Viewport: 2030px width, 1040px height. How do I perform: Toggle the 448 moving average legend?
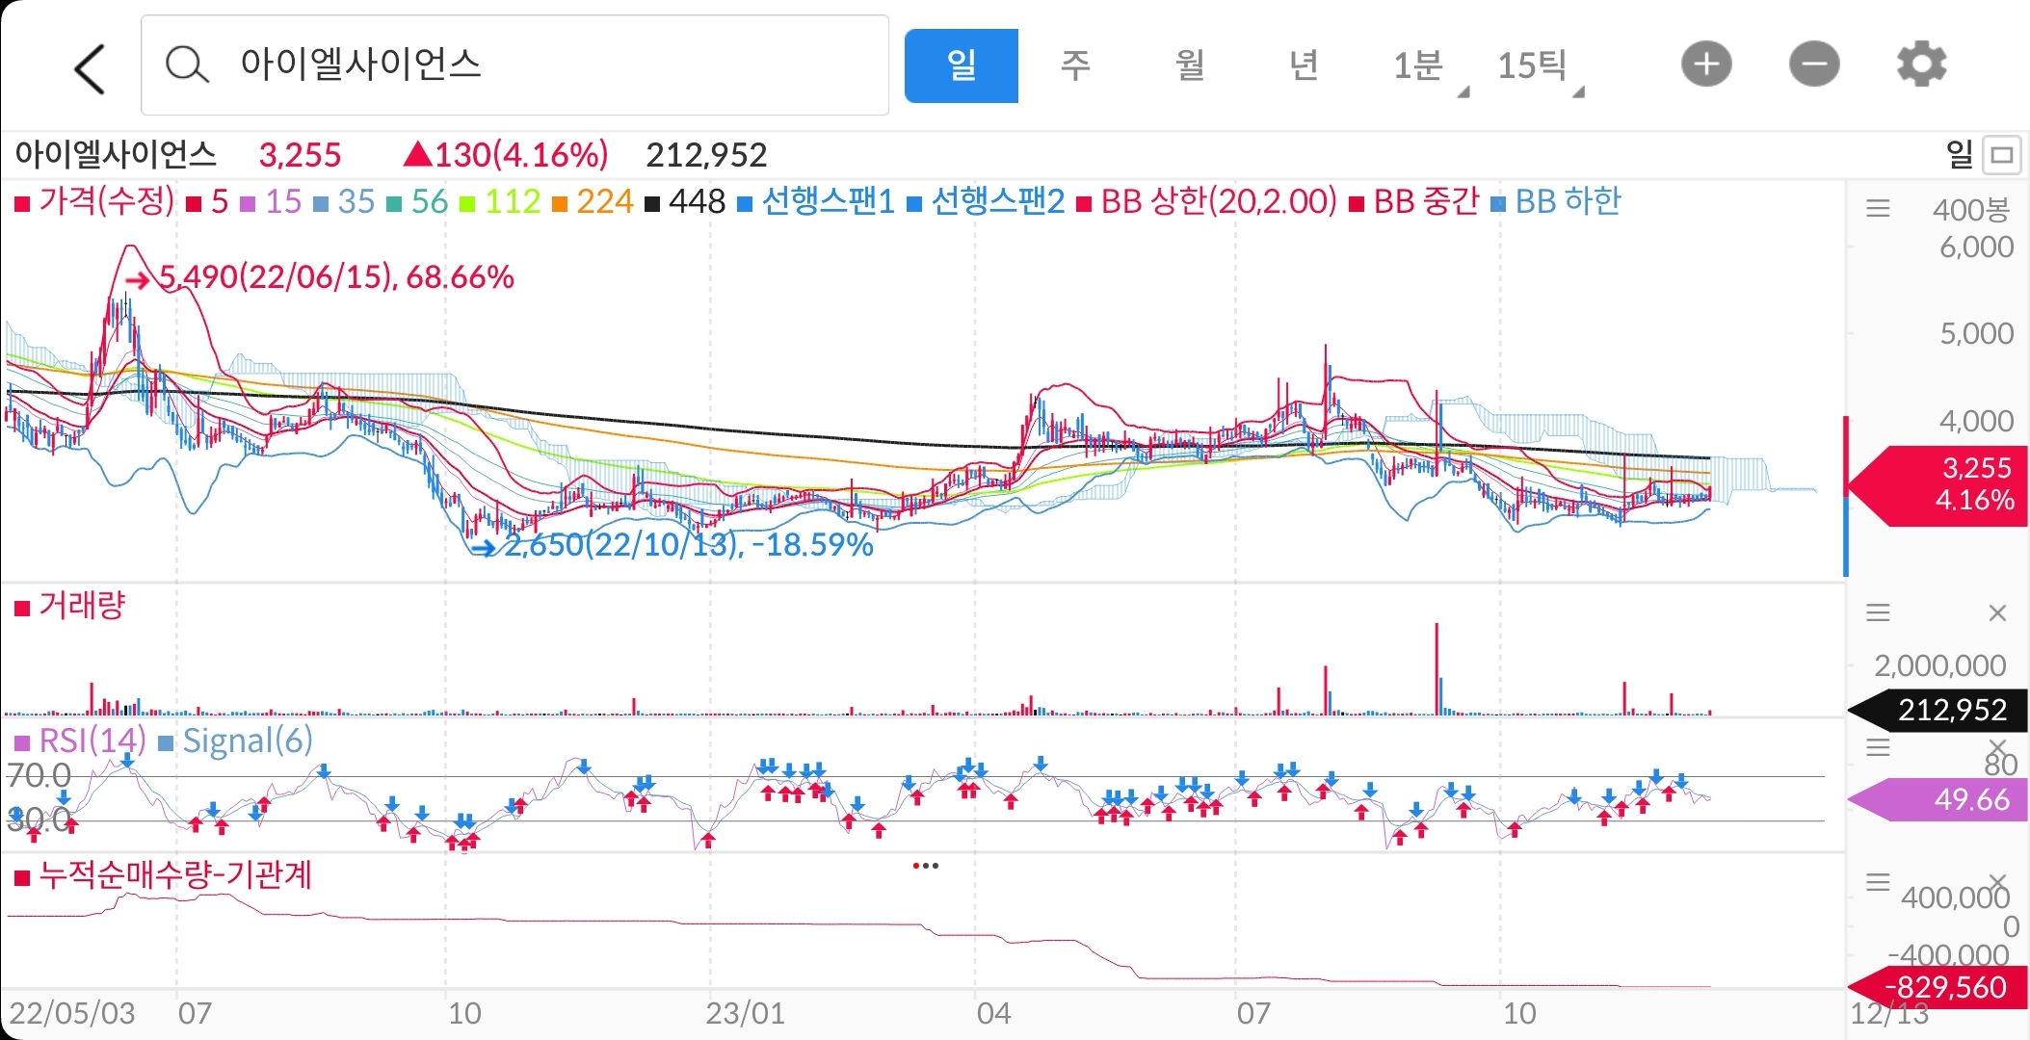pyautogui.click(x=685, y=201)
